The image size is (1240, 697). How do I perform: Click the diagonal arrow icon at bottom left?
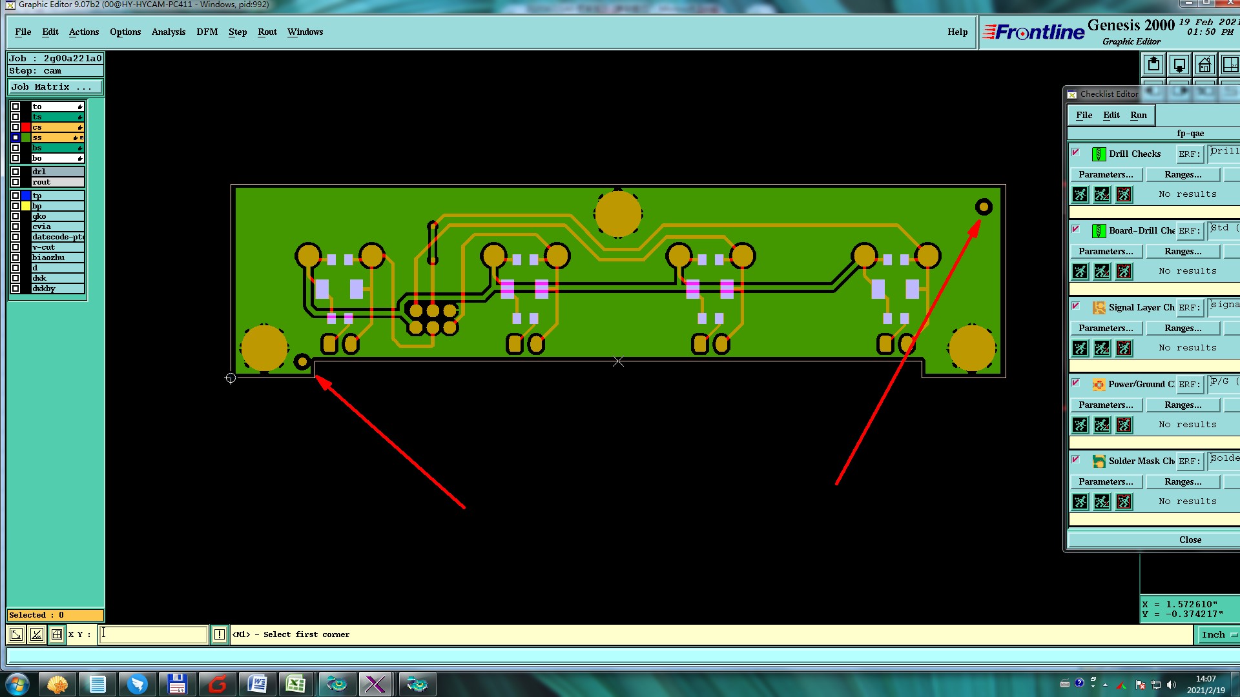16,634
